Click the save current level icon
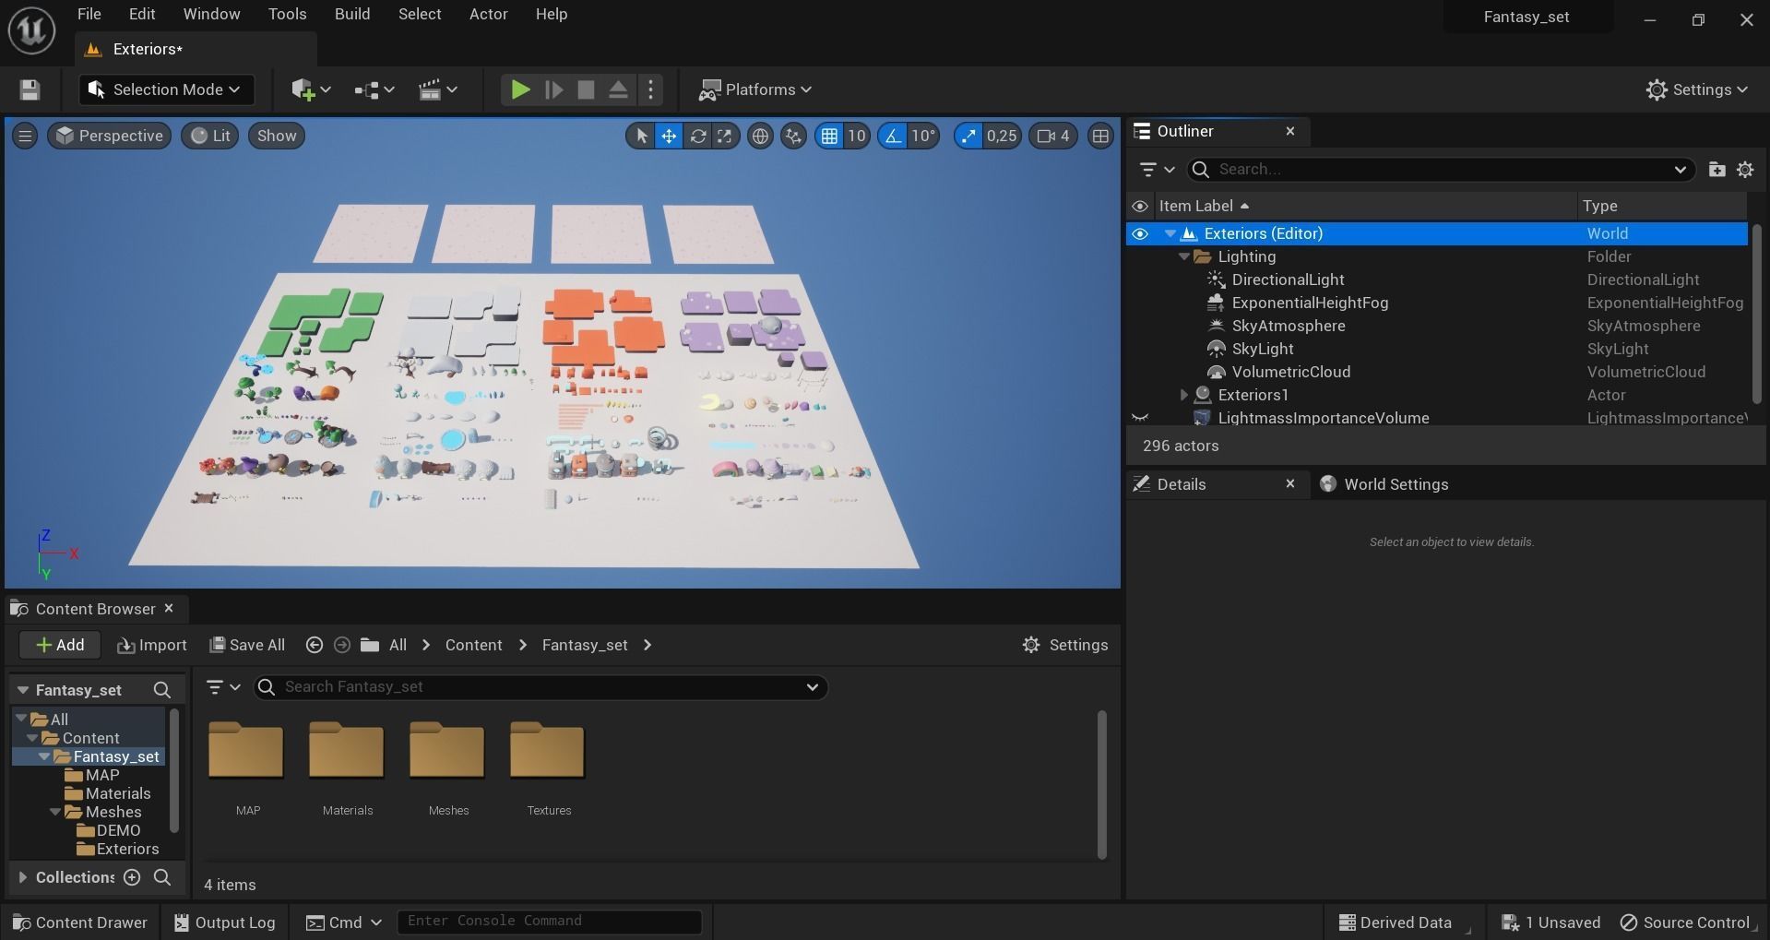1770x940 pixels. 30,89
